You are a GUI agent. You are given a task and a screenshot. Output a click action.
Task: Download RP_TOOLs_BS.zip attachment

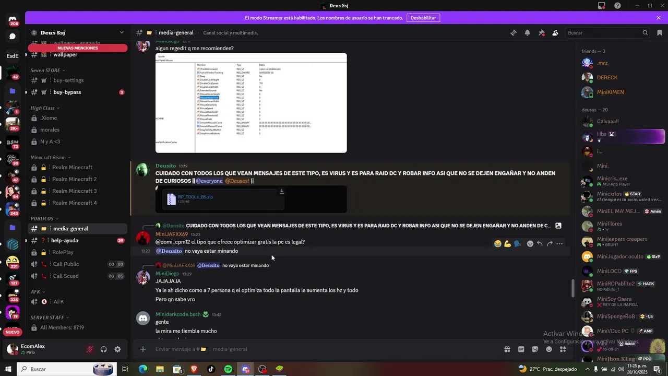(282, 191)
